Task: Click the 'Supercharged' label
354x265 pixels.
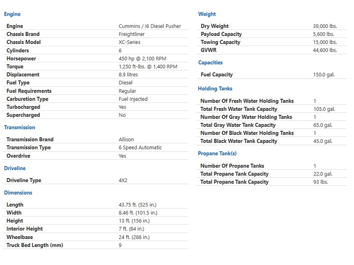Action: tap(23, 115)
